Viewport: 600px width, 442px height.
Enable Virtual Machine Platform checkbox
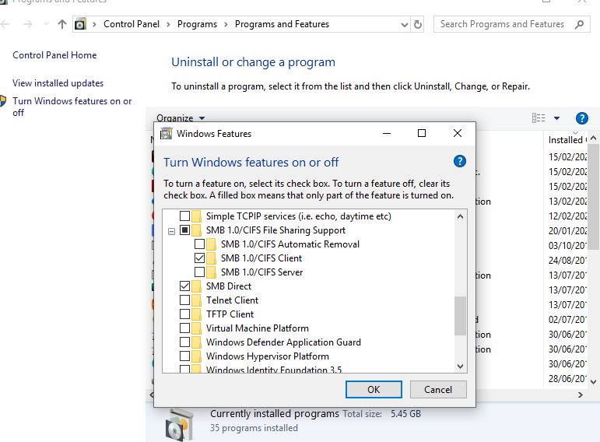pyautogui.click(x=184, y=328)
